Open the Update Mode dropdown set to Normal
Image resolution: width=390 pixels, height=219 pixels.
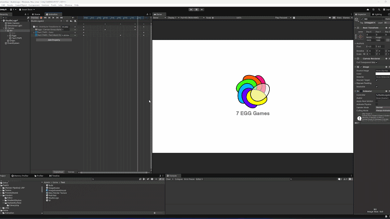(382, 107)
